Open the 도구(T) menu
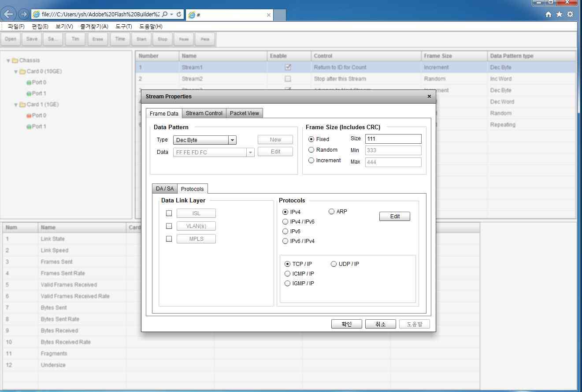Screen dimensions: 582x392 click(124, 26)
